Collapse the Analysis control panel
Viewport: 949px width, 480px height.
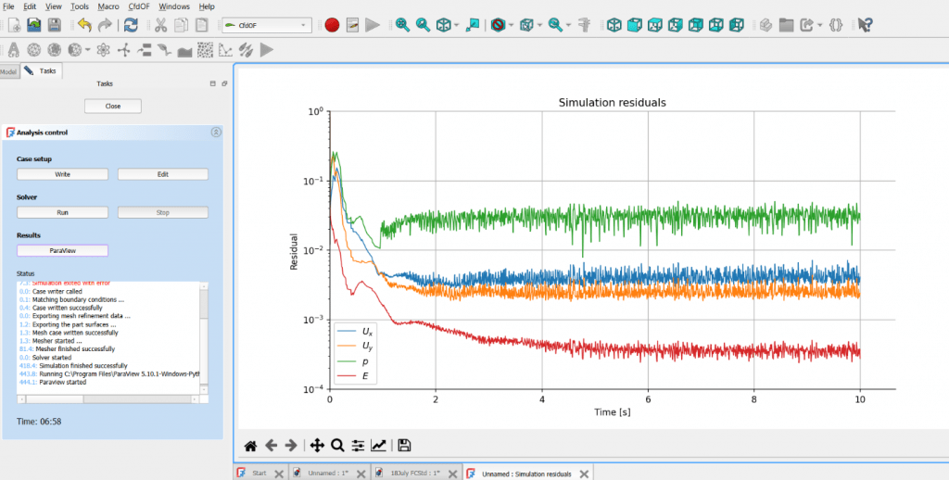216,133
